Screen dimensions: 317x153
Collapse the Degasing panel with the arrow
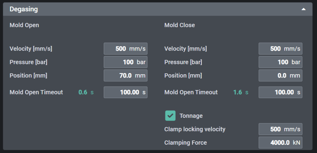[304, 9]
